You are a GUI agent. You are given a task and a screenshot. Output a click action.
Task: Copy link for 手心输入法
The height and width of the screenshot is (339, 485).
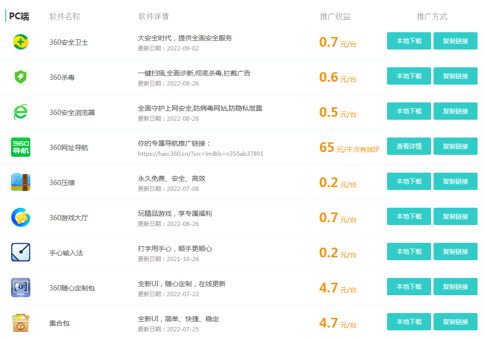455,251
